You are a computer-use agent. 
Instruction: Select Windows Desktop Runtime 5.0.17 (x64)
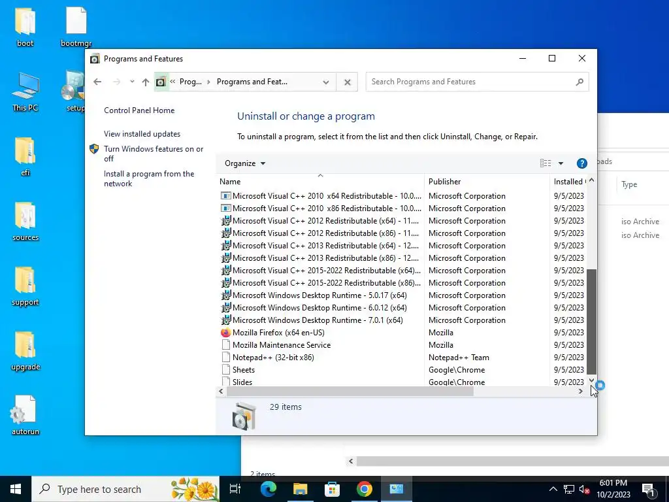pyautogui.click(x=314, y=295)
